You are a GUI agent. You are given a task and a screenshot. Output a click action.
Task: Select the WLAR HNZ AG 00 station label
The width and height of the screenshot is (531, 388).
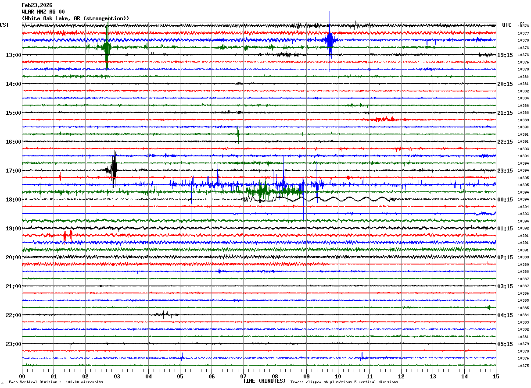pyautogui.click(x=43, y=12)
